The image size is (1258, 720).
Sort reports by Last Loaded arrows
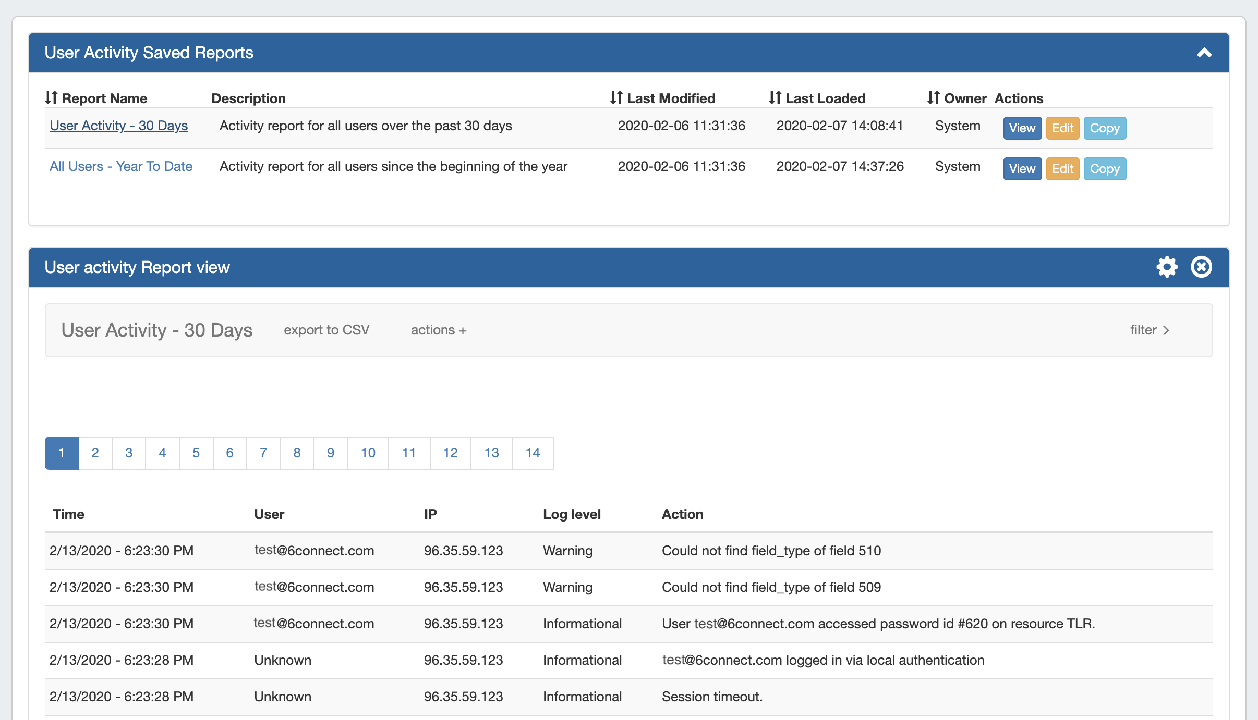pos(775,98)
